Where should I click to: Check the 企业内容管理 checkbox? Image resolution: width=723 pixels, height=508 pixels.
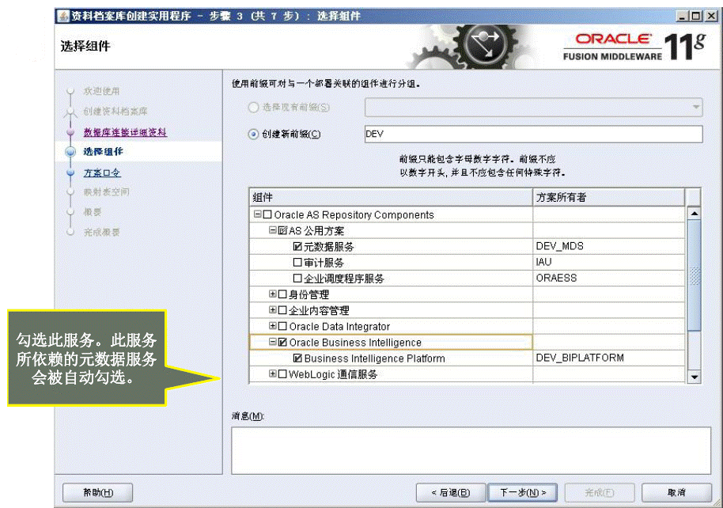(x=282, y=310)
